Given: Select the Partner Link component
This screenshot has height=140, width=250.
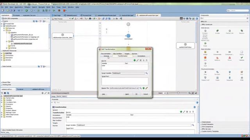Looking at the screenshot, I should point(230,31).
